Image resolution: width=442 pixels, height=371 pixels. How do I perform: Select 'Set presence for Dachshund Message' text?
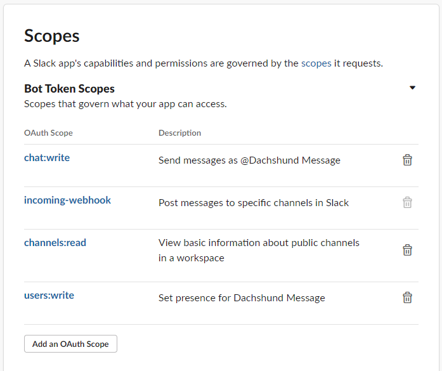[x=242, y=298]
